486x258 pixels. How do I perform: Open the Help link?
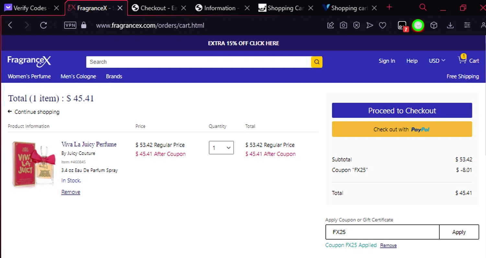(x=412, y=61)
